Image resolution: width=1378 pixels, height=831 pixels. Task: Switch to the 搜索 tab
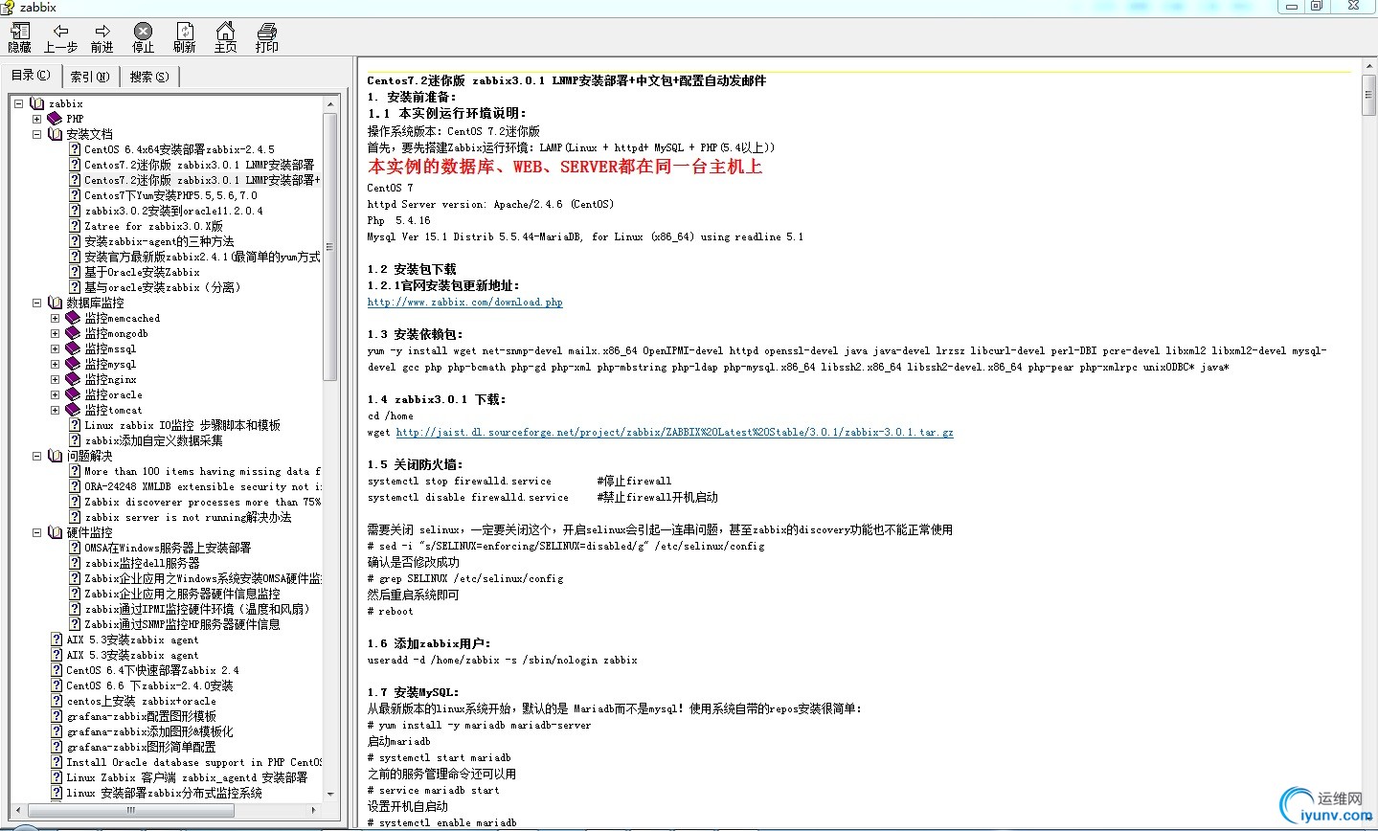(x=149, y=77)
